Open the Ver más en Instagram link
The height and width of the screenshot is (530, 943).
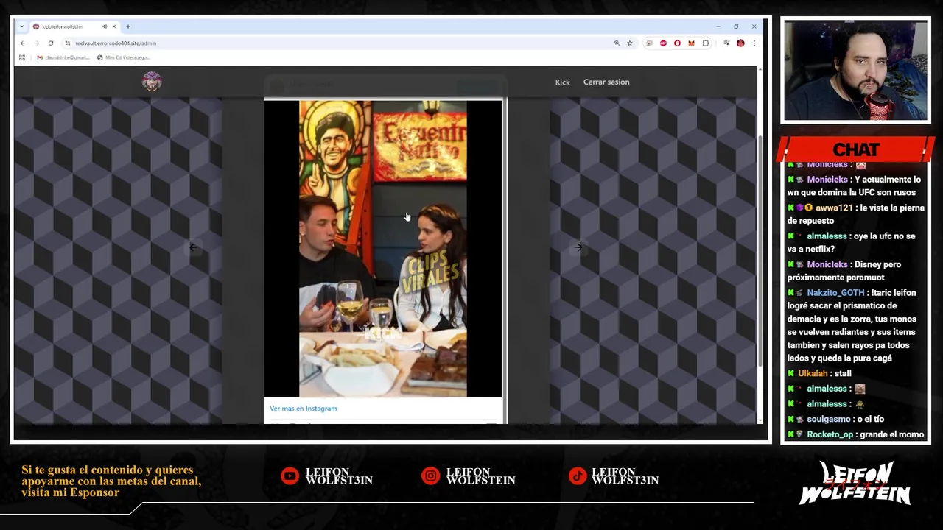[303, 409]
